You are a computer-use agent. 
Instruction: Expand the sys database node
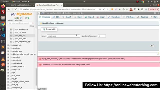pyautogui.click(x=8, y=72)
